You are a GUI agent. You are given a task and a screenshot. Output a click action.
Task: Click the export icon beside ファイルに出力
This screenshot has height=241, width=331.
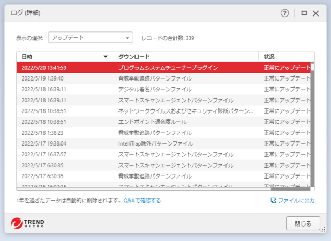[273, 200]
